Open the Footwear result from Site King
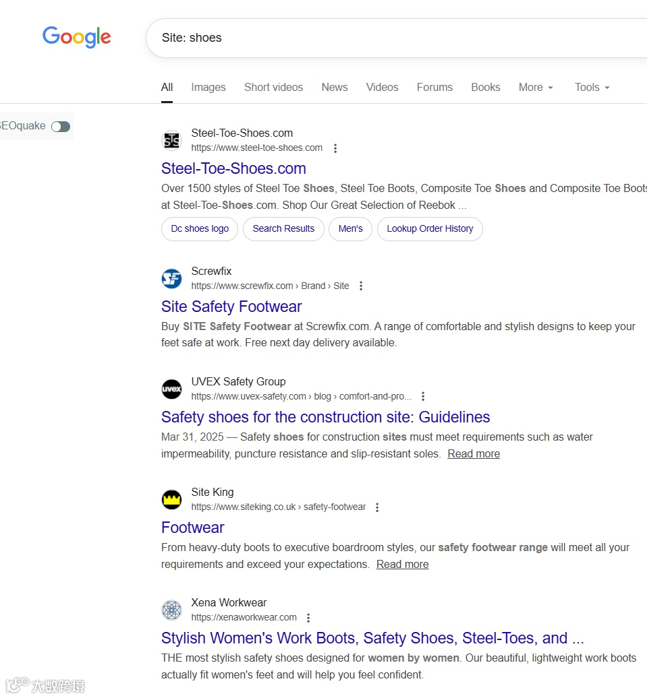The image size is (647, 698). [193, 528]
